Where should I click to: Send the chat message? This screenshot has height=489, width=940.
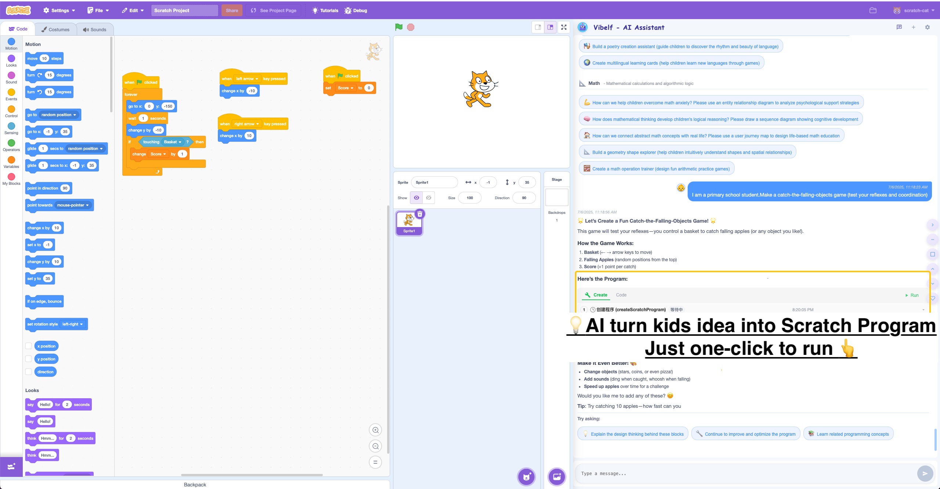click(925, 474)
